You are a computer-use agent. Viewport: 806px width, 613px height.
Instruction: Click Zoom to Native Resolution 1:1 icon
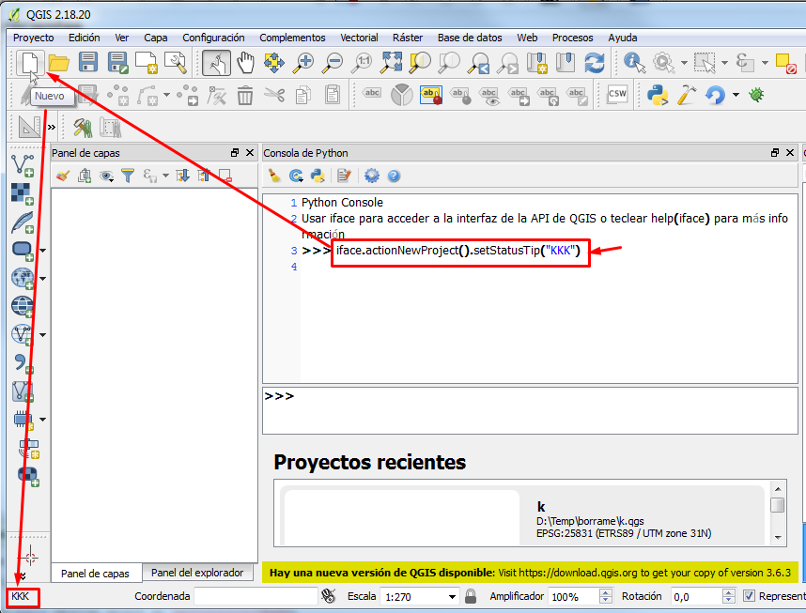(x=362, y=63)
